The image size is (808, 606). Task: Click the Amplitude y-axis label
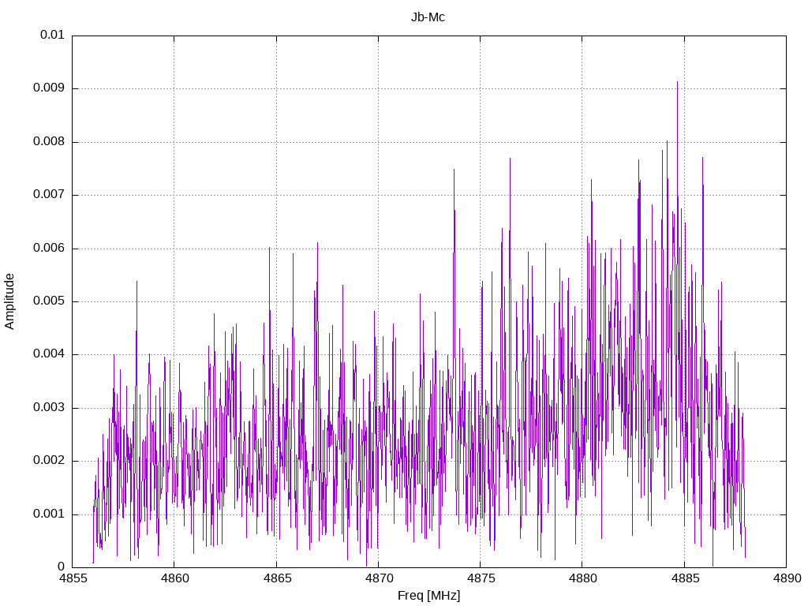point(9,301)
